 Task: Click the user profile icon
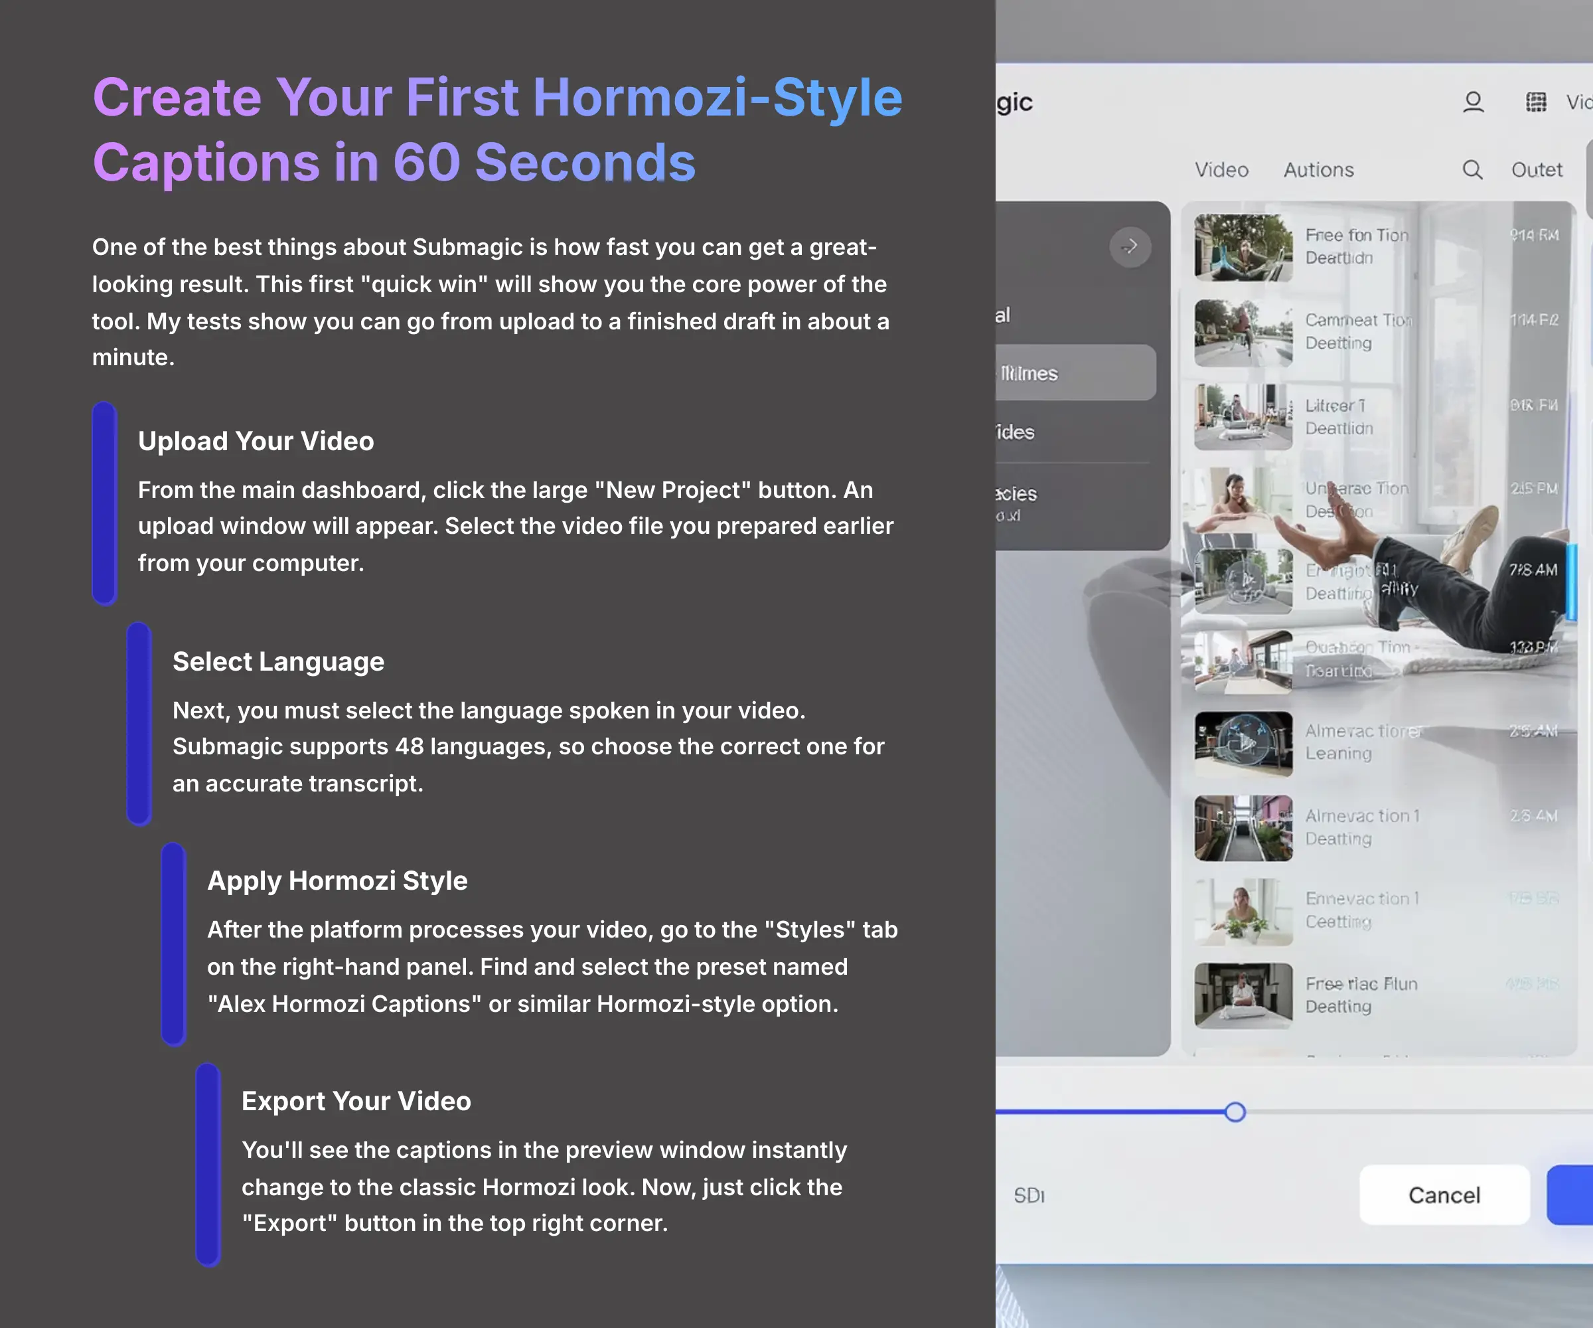click(x=1473, y=102)
